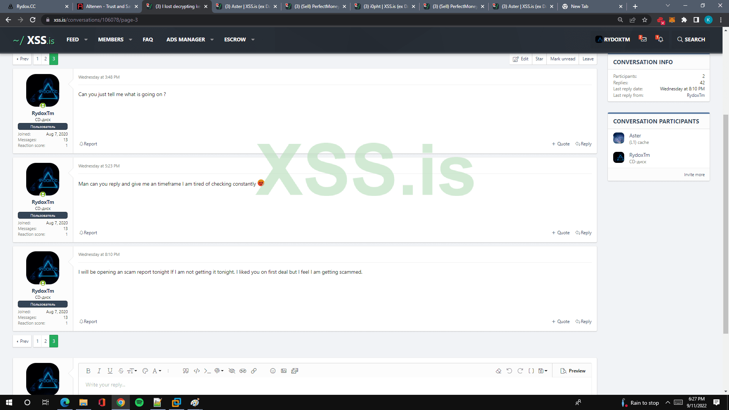Click the insert image icon in the editor
The width and height of the screenshot is (729, 410).
tap(284, 371)
